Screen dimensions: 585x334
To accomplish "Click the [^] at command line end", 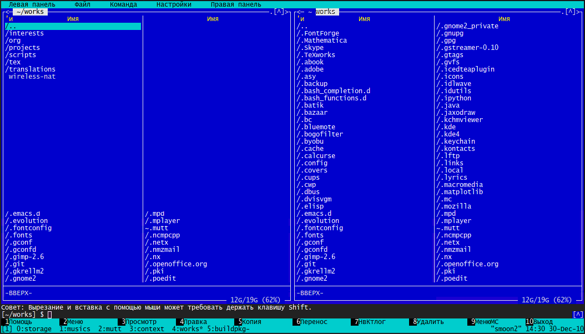I will pos(577,315).
